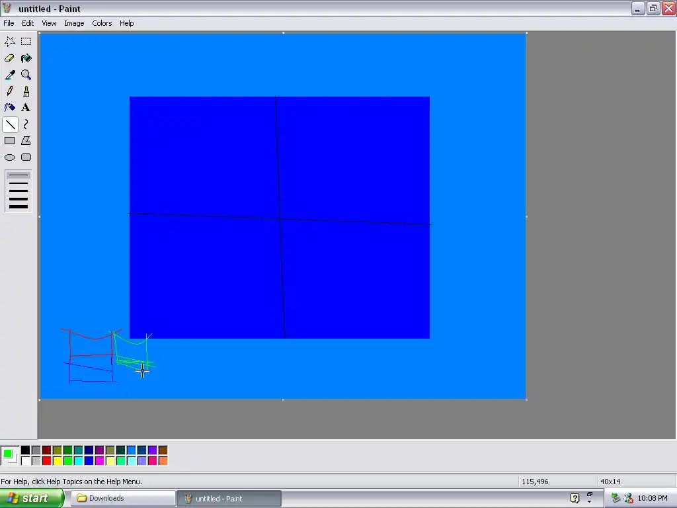
Task: Pick the Airbrush spray can
Action: [10, 108]
